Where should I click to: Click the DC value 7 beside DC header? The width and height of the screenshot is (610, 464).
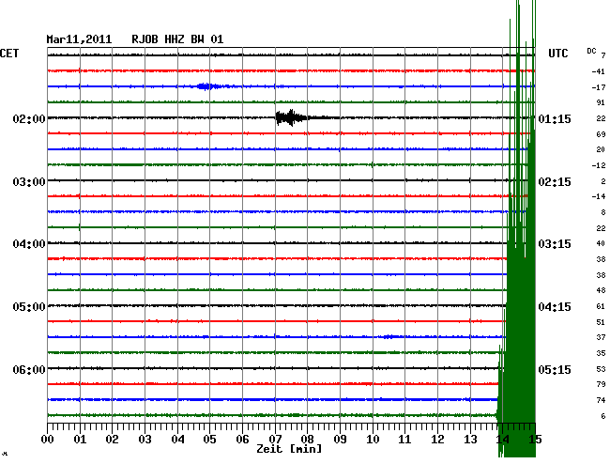[x=603, y=55]
